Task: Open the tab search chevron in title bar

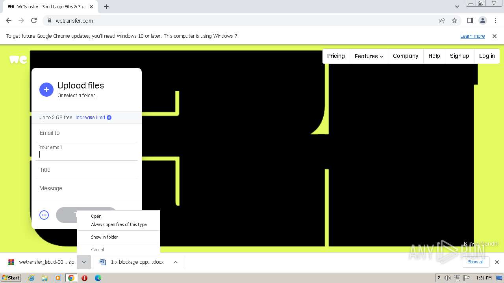Action: click(457, 7)
